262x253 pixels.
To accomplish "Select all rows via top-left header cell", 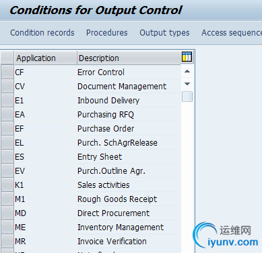I will (x=7, y=58).
